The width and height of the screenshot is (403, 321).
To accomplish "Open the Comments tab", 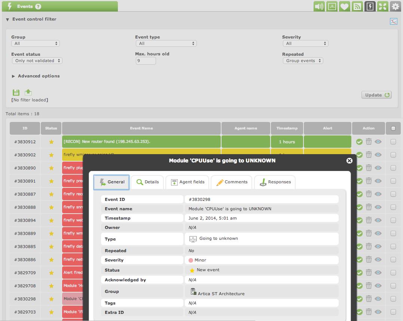I will click(232, 182).
